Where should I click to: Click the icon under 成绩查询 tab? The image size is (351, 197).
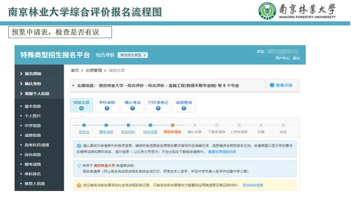(x=184, y=108)
